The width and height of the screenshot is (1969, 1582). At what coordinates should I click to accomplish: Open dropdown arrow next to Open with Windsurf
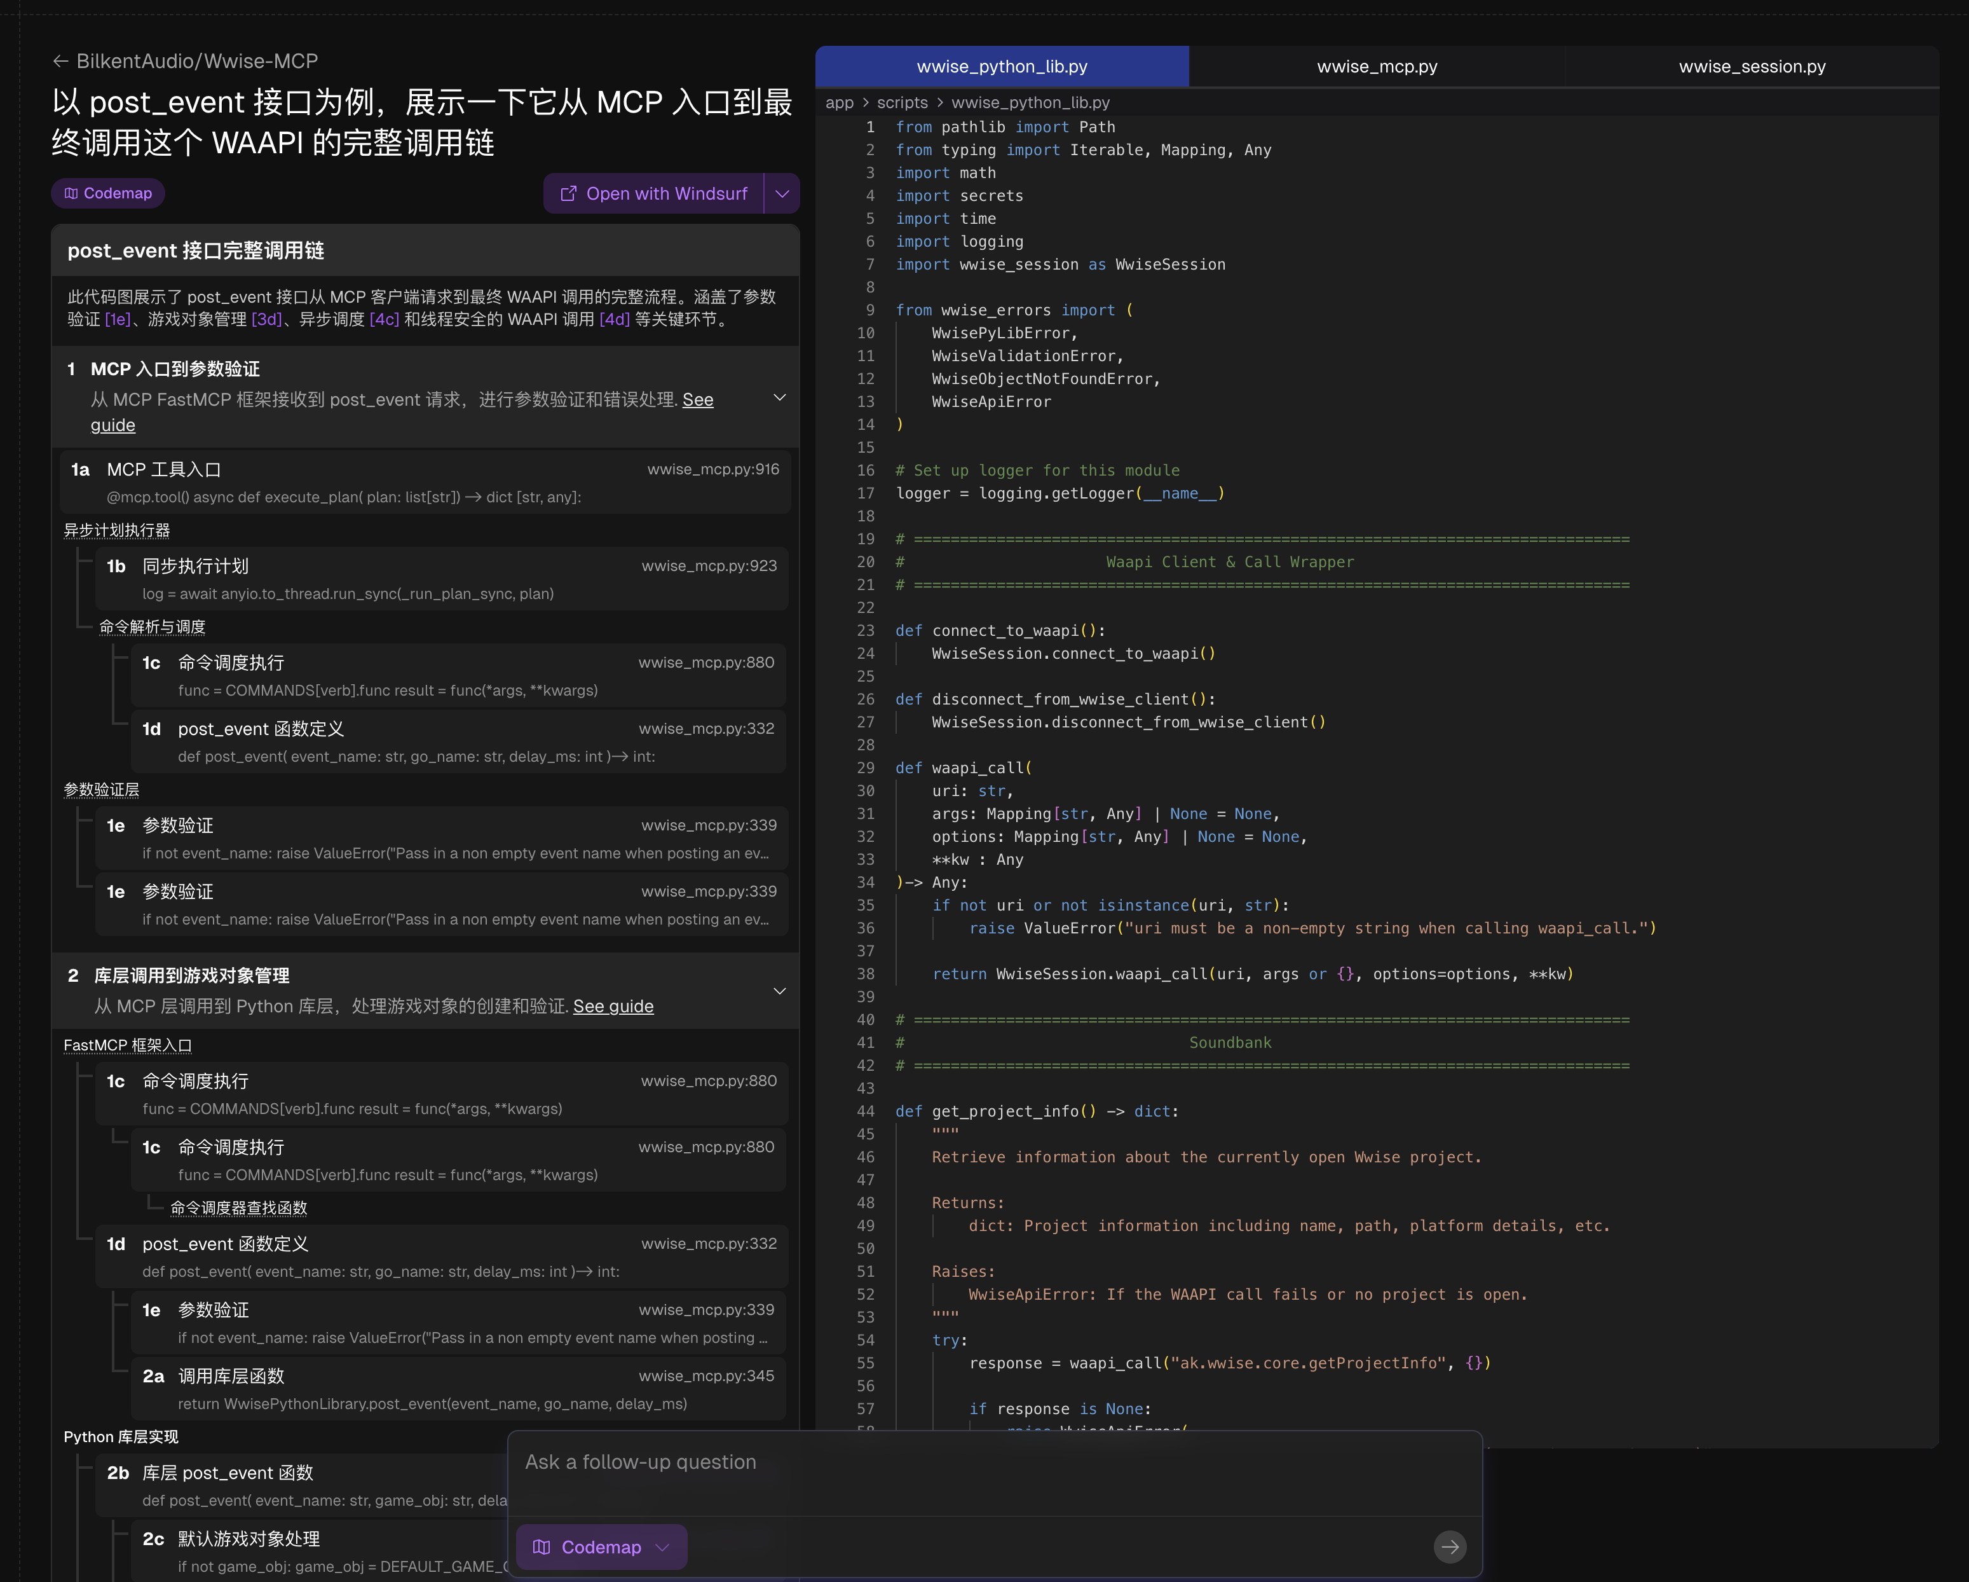pos(782,194)
